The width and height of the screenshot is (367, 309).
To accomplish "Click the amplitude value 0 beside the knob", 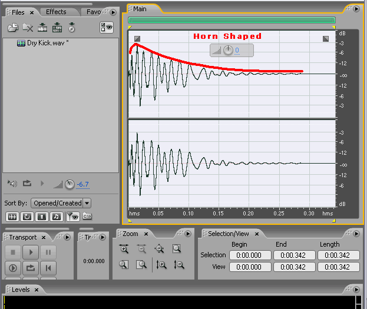I will 237,51.
